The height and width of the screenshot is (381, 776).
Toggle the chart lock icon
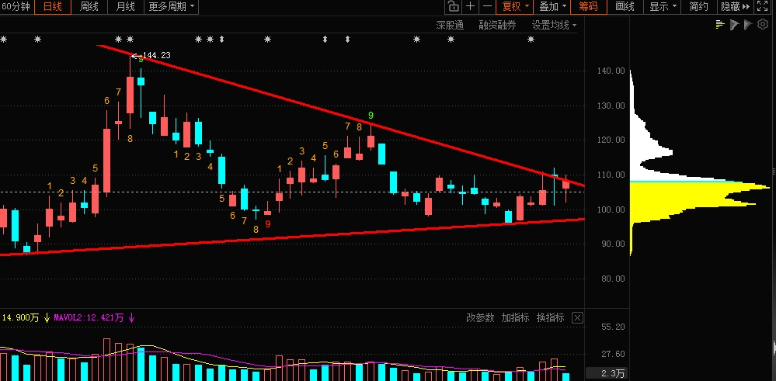click(453, 6)
